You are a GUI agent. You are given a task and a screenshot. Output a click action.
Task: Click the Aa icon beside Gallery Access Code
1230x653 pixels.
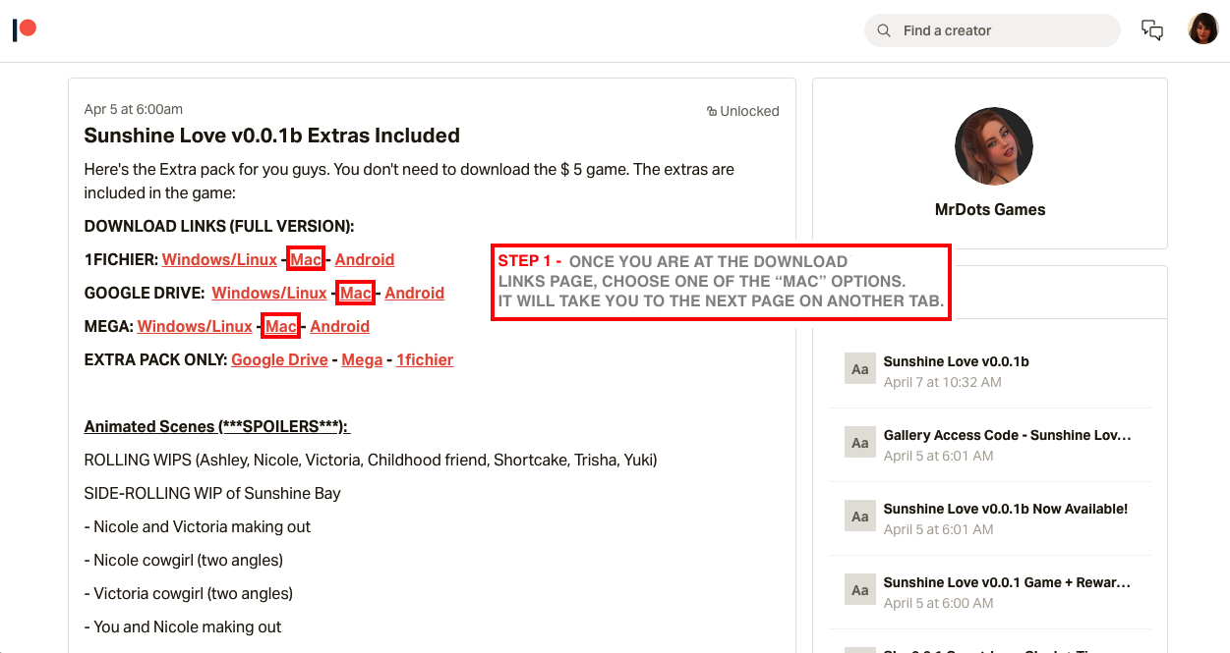(x=859, y=443)
